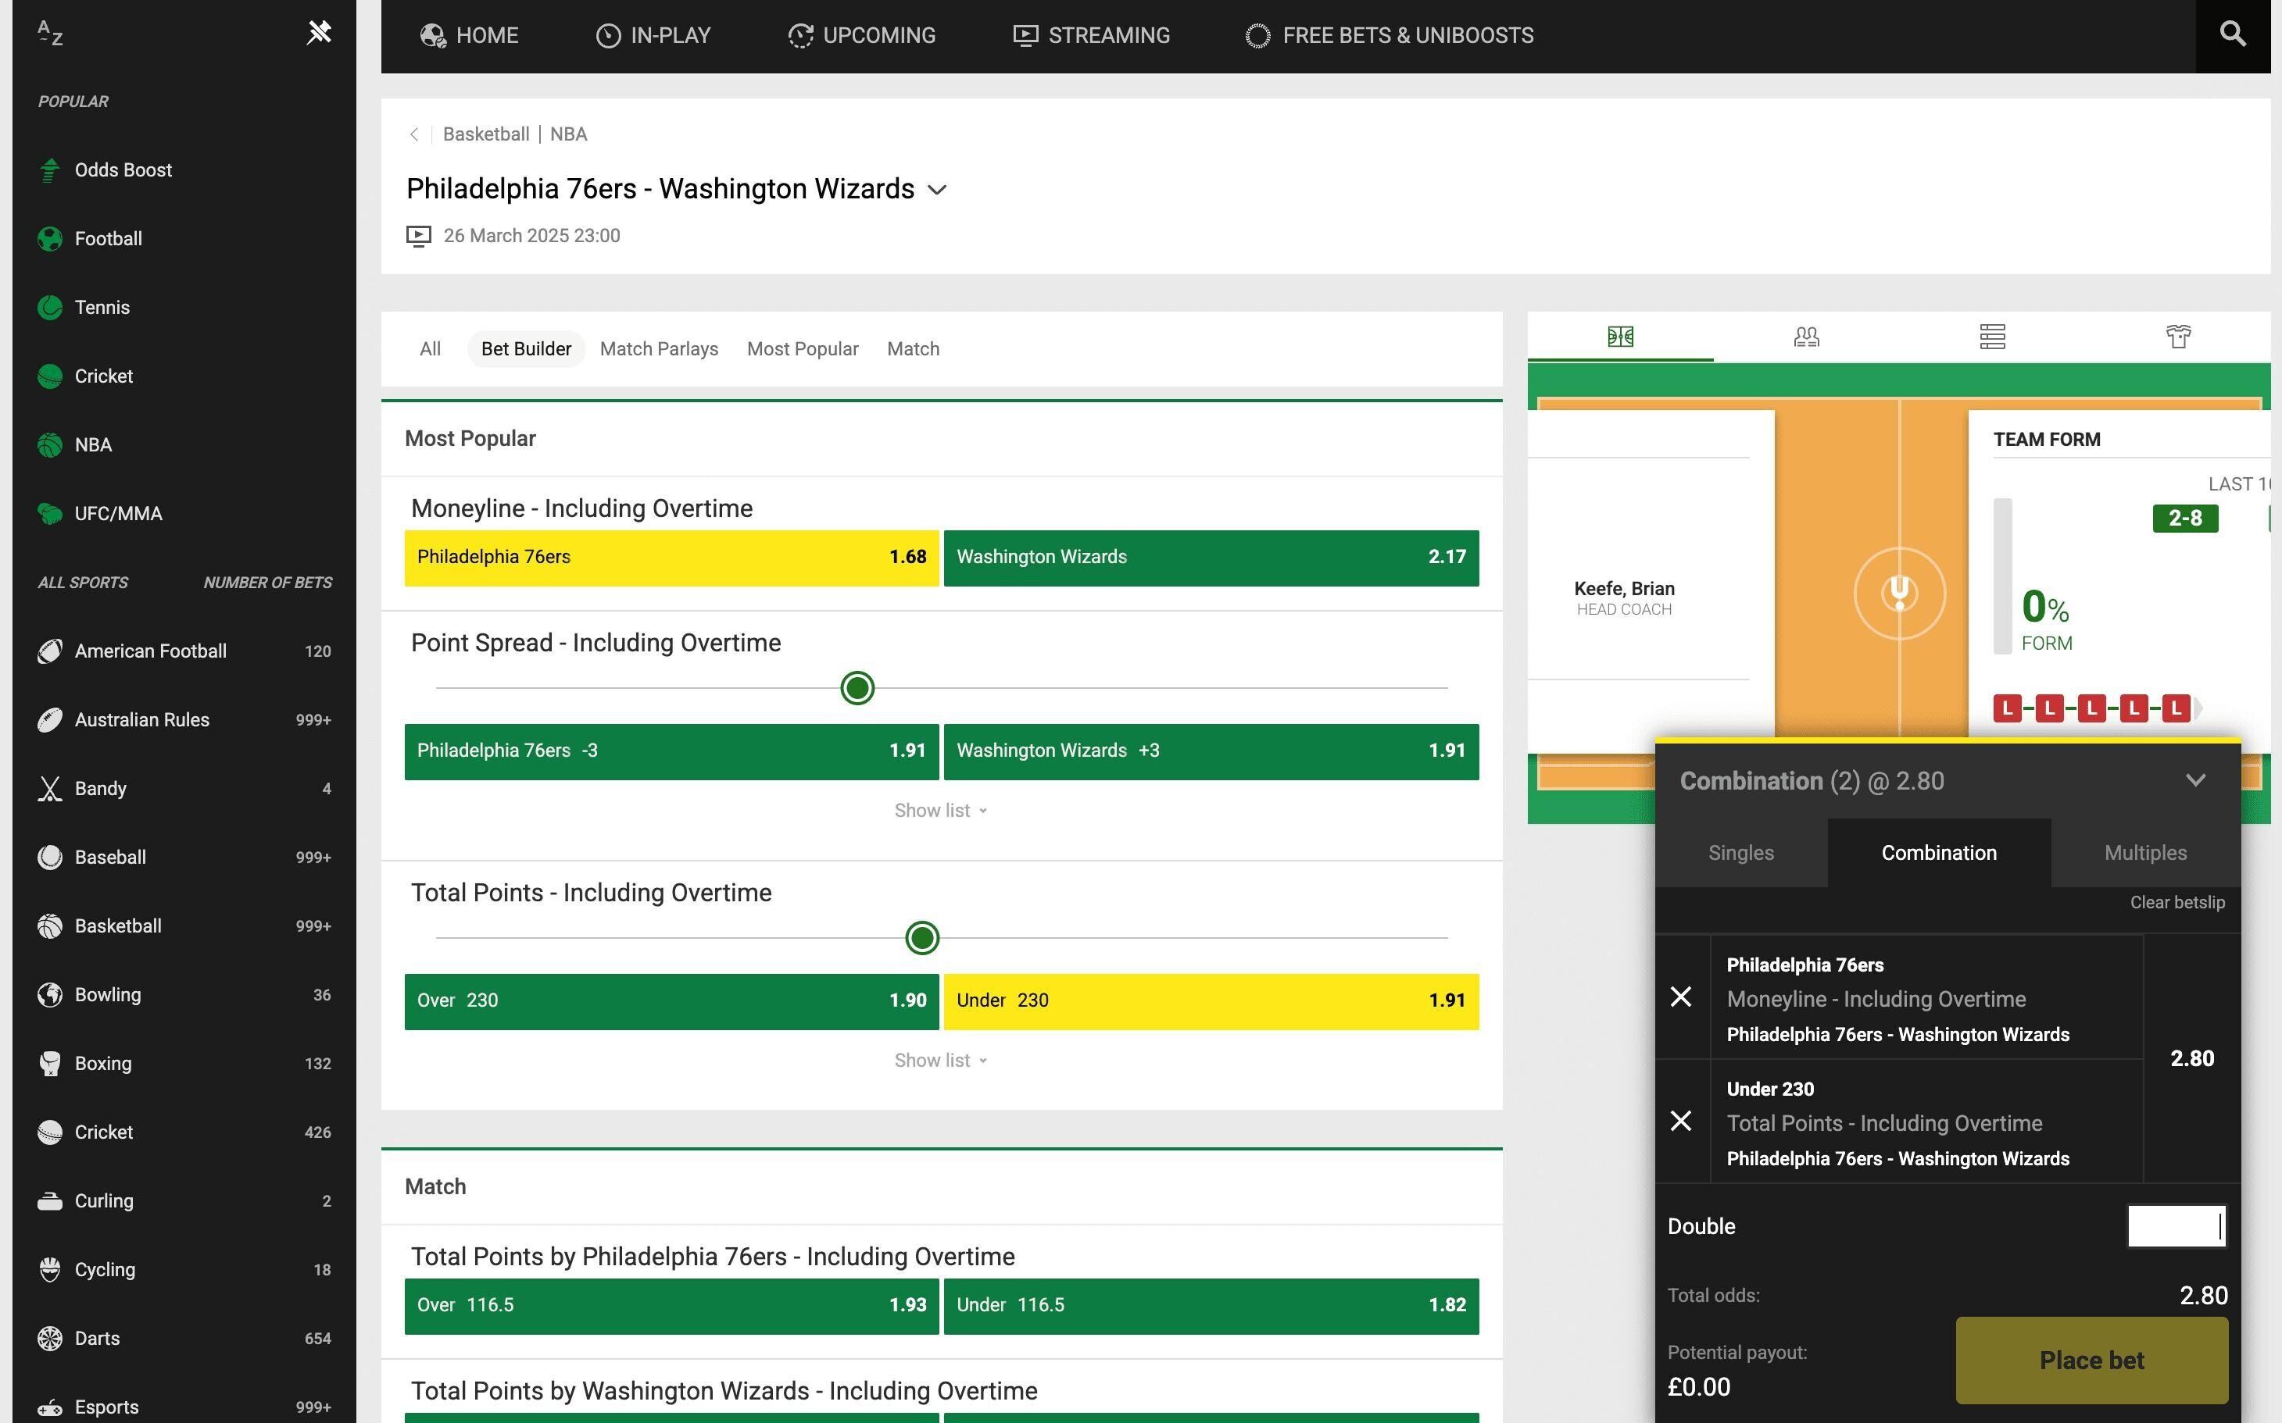Expand the match selector dropdown chevron
The image size is (2282, 1423).
pyautogui.click(x=937, y=190)
